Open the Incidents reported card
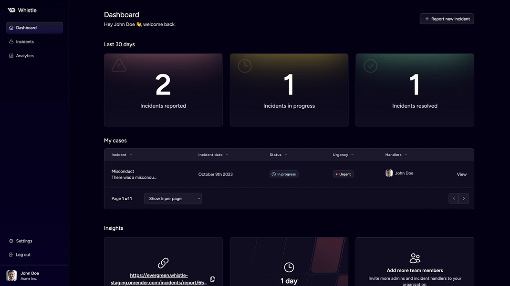The height and width of the screenshot is (286, 510). point(163,90)
